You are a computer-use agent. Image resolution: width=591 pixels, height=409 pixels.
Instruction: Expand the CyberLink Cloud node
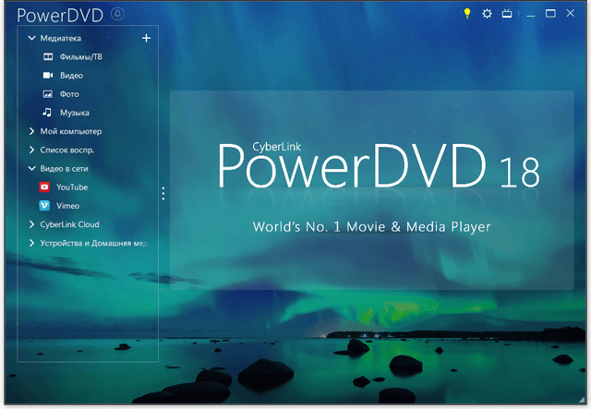tap(31, 224)
